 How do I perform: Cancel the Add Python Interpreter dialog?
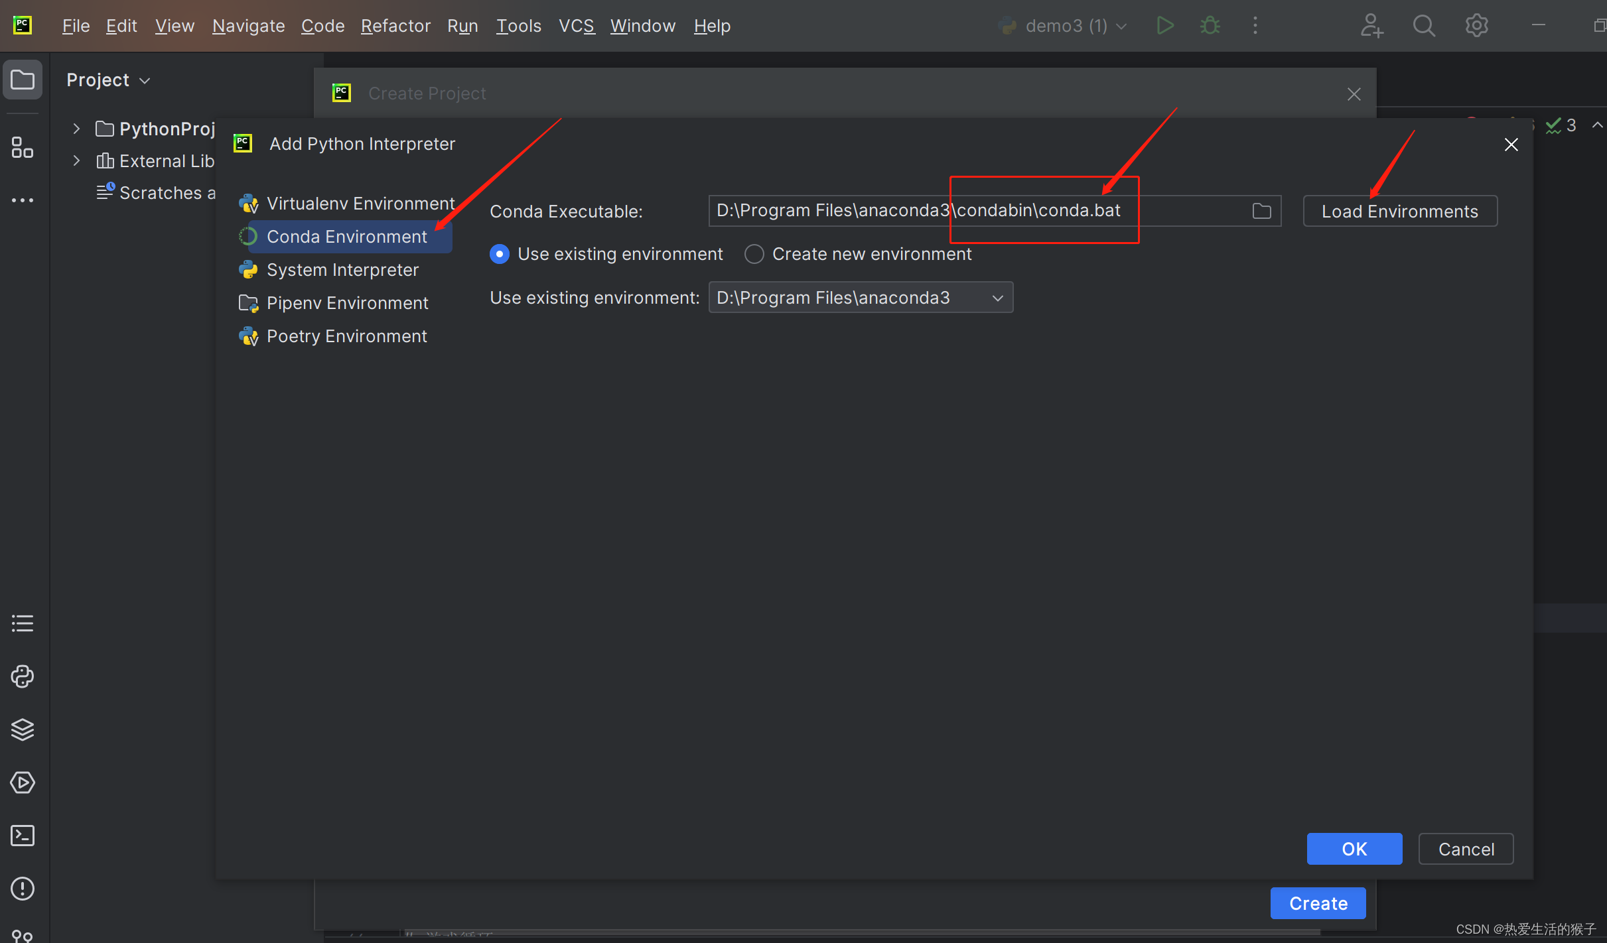click(x=1466, y=849)
